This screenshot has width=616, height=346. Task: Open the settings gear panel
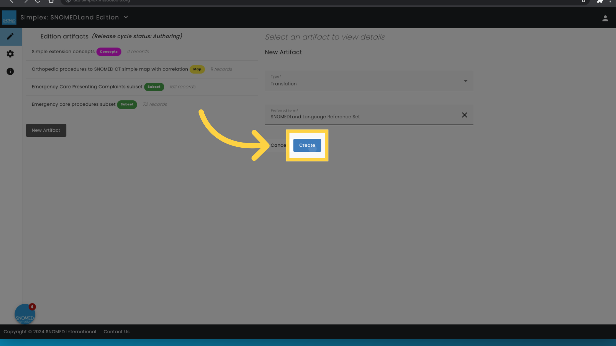pos(10,54)
